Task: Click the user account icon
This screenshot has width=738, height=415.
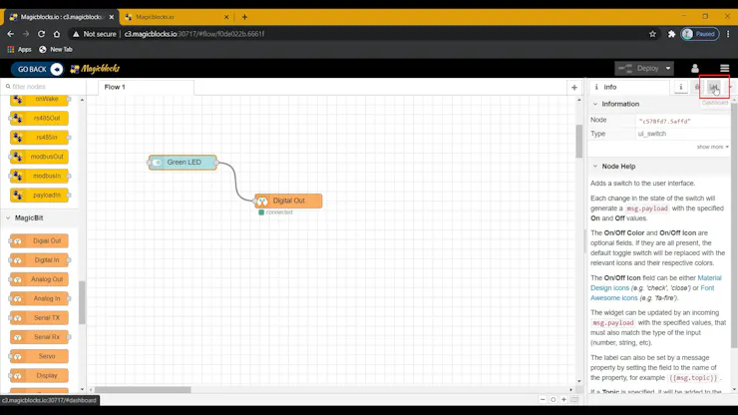Action: pyautogui.click(x=695, y=68)
